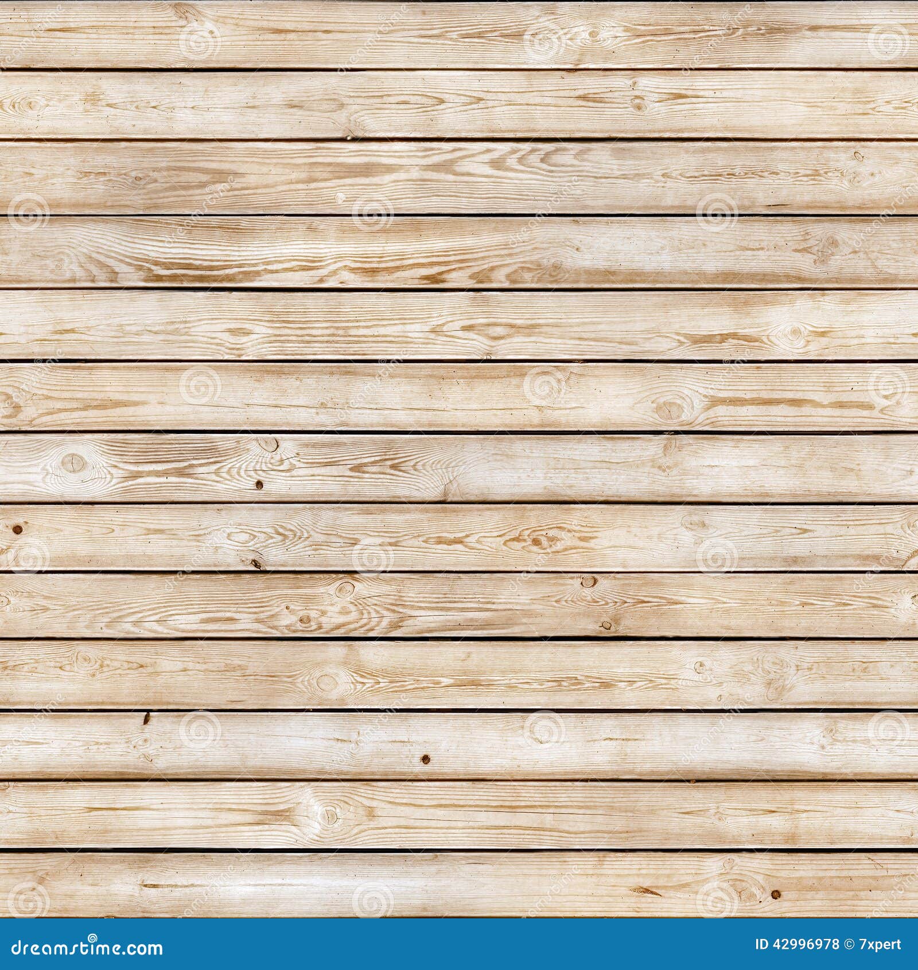The height and width of the screenshot is (970, 918).
Task: Click the dreamstime.com wordmark bottom-left
Action: (86, 945)
